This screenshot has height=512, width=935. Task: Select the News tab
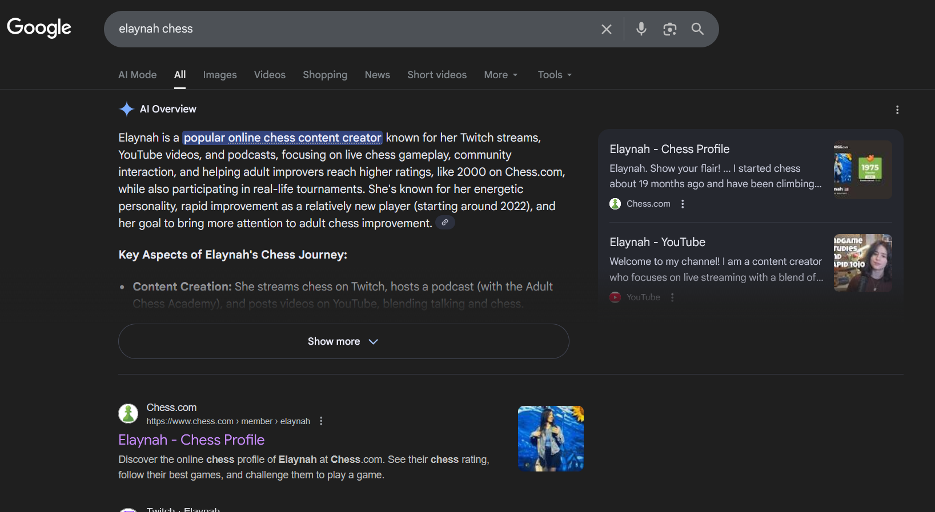point(377,75)
